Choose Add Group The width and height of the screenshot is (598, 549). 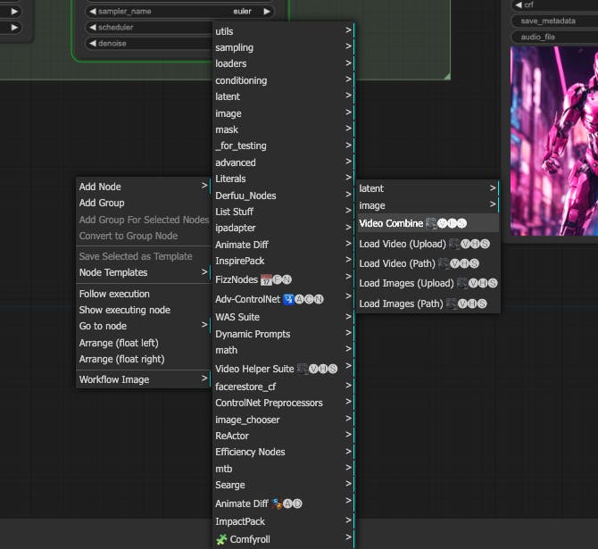click(x=143, y=203)
